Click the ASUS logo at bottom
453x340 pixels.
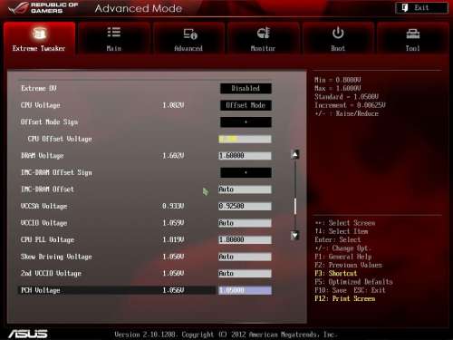pyautogui.click(x=28, y=334)
